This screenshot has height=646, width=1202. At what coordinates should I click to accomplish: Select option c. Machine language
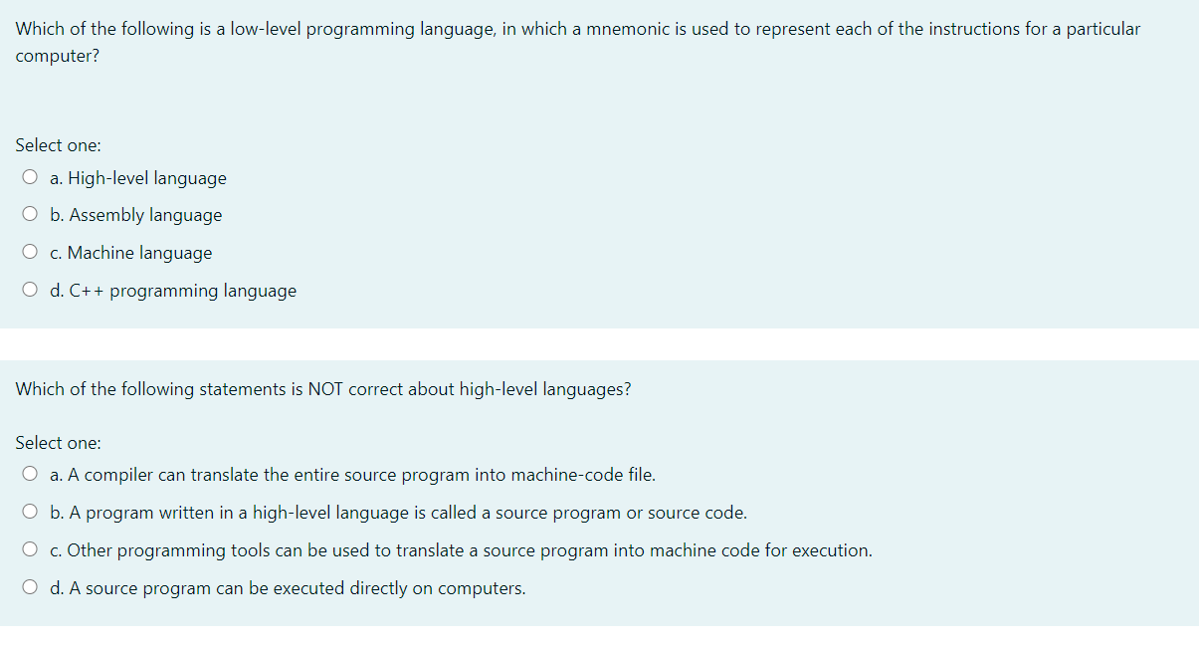tap(30, 251)
